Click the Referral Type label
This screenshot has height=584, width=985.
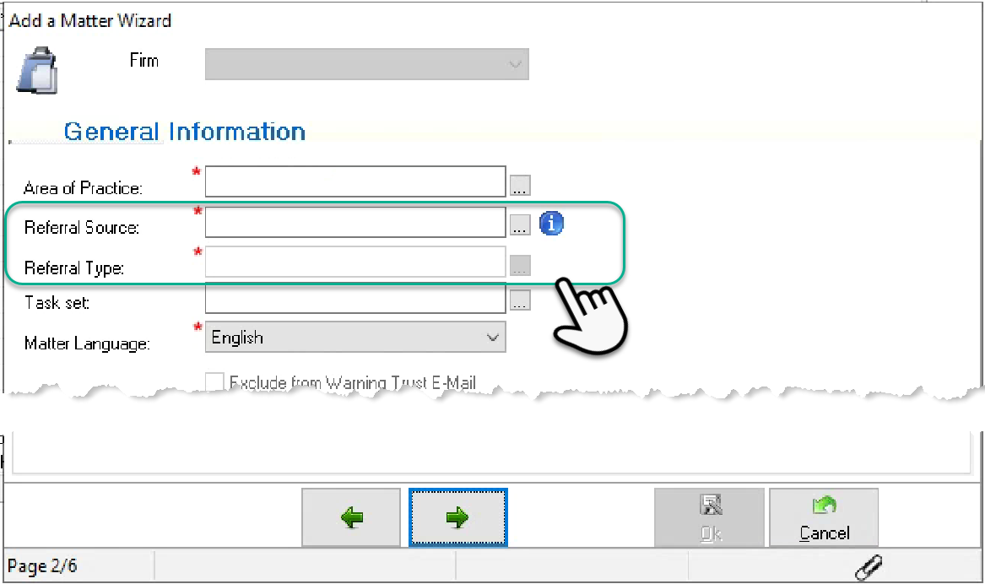click(74, 268)
